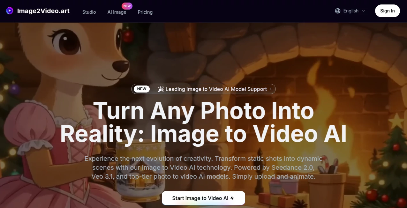Click the Image2Video.art play logo icon
Viewport: 407px width, 208px height.
(10, 11)
